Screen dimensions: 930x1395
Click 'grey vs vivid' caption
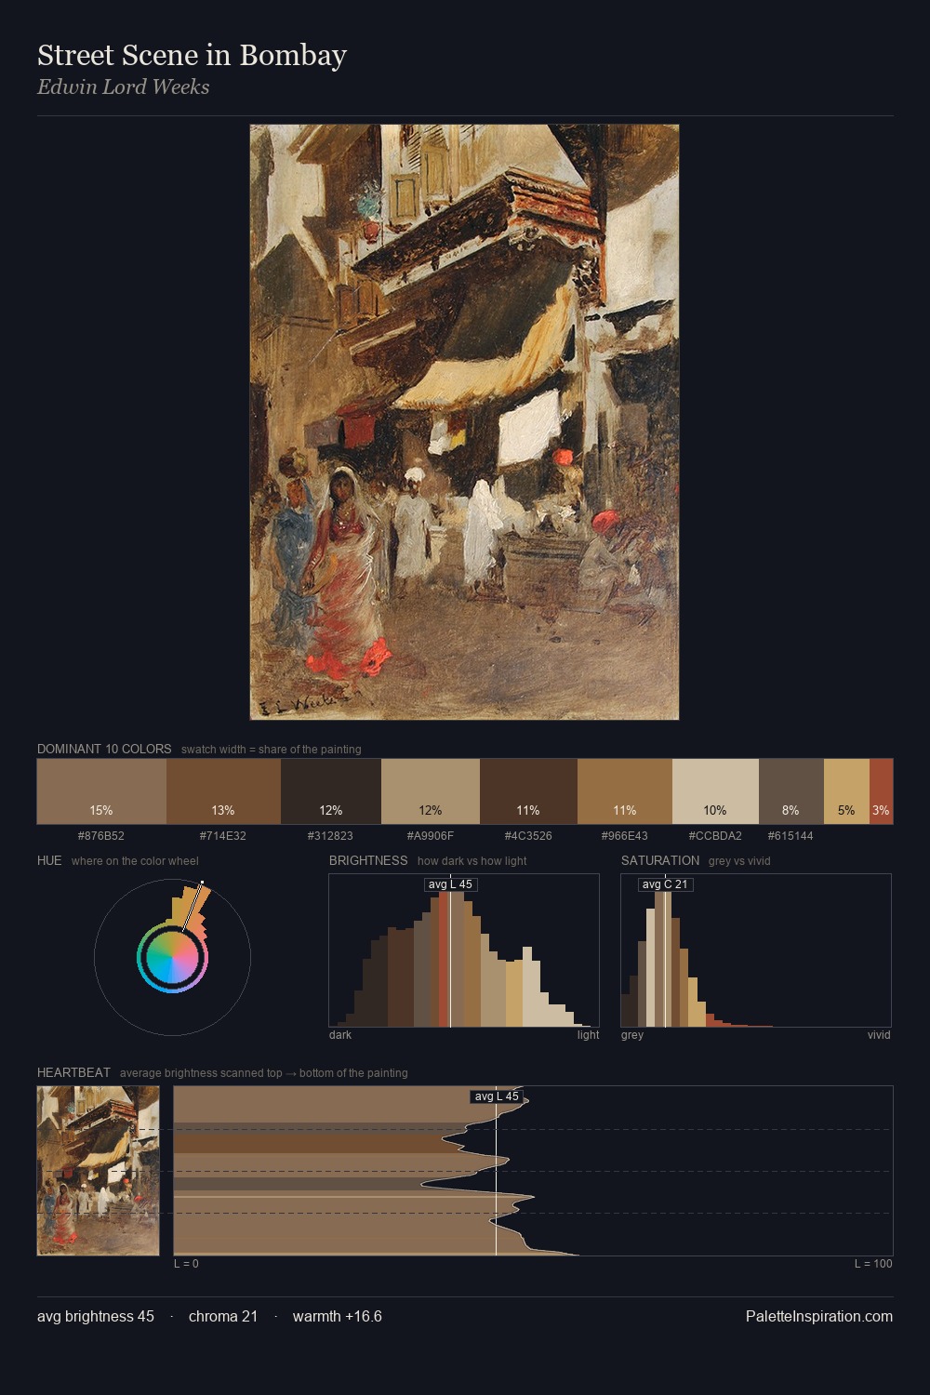click(x=739, y=860)
